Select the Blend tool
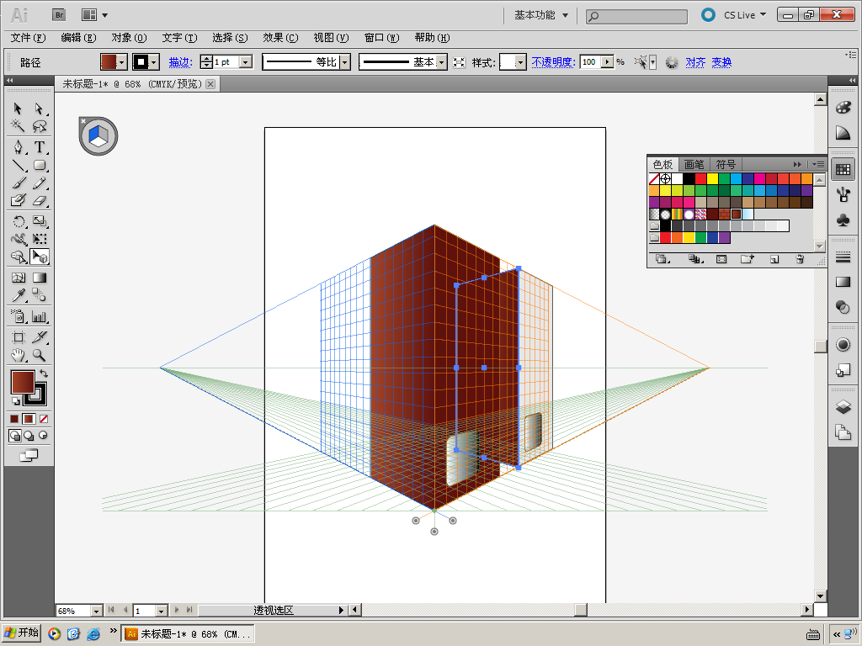Viewport: 862px width, 646px height. pyautogui.click(x=39, y=295)
